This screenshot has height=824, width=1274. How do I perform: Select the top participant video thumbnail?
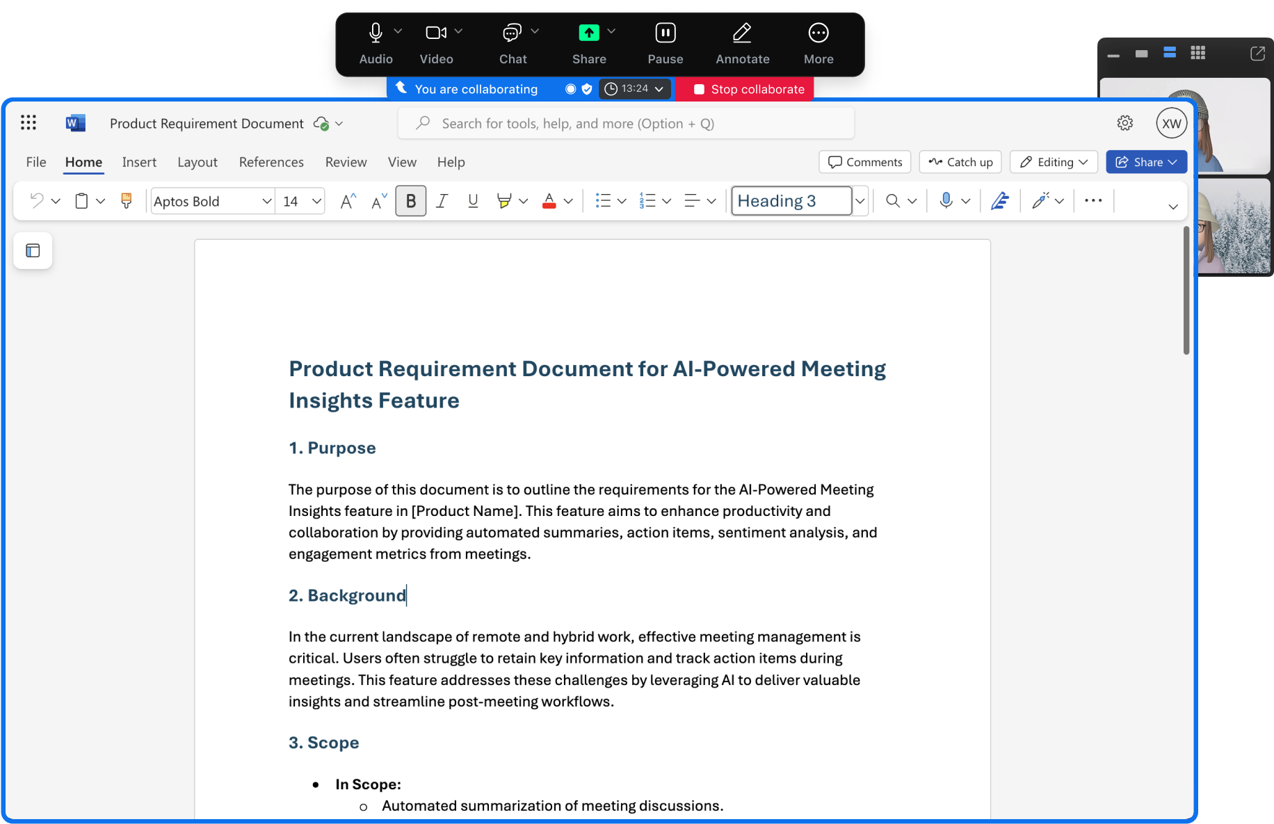1185,125
